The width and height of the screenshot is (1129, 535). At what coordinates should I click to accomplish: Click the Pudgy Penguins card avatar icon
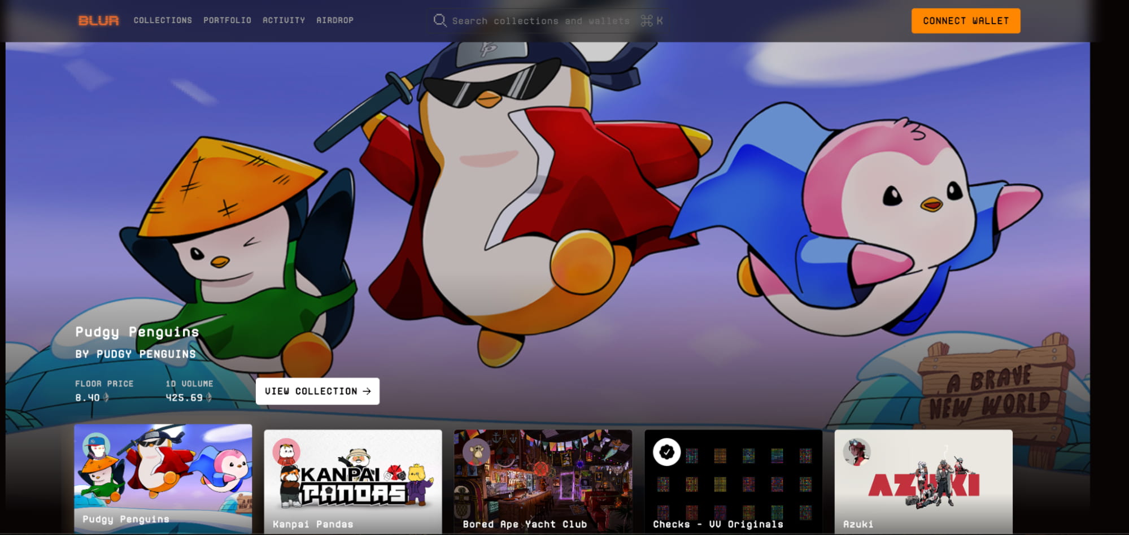(x=97, y=447)
